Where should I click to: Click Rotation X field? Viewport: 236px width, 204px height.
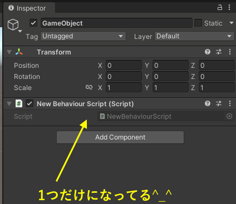(x=124, y=77)
